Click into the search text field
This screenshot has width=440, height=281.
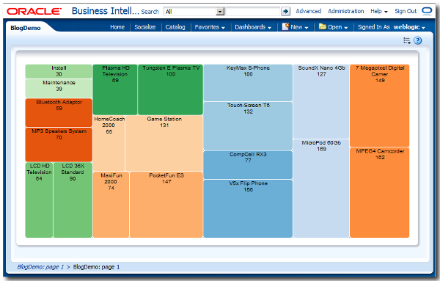coord(253,12)
